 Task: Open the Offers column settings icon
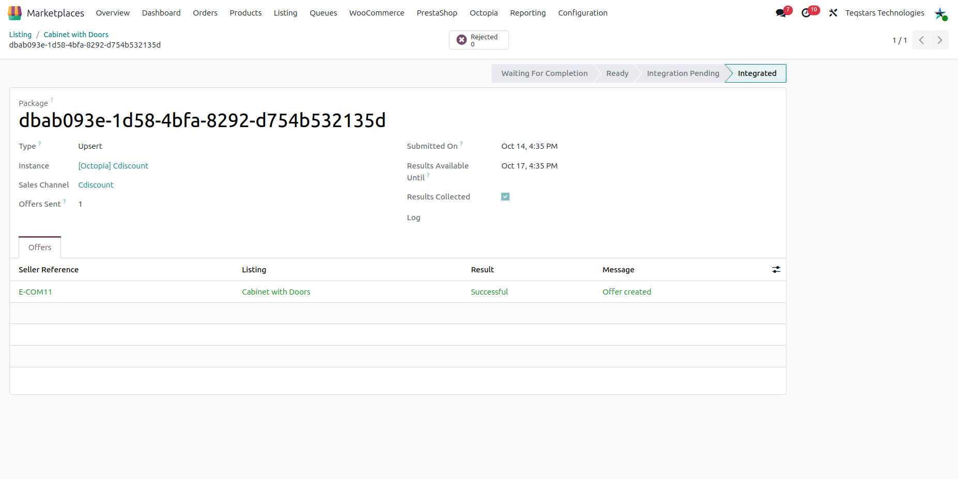point(776,270)
